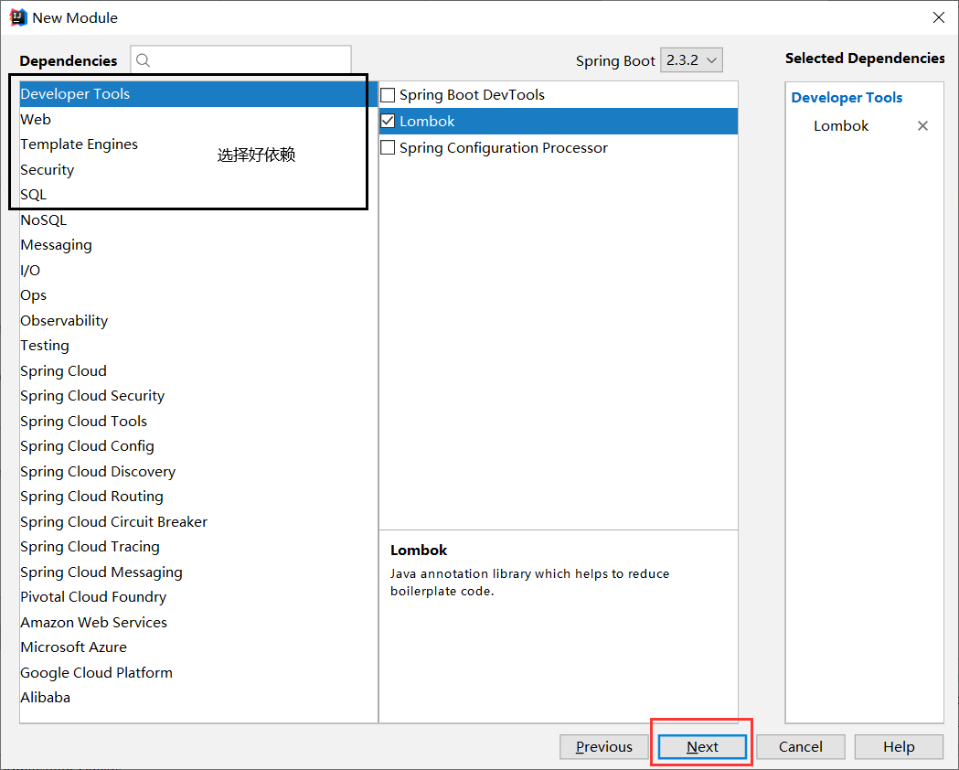Cancel the New Module dialog

coord(801,746)
